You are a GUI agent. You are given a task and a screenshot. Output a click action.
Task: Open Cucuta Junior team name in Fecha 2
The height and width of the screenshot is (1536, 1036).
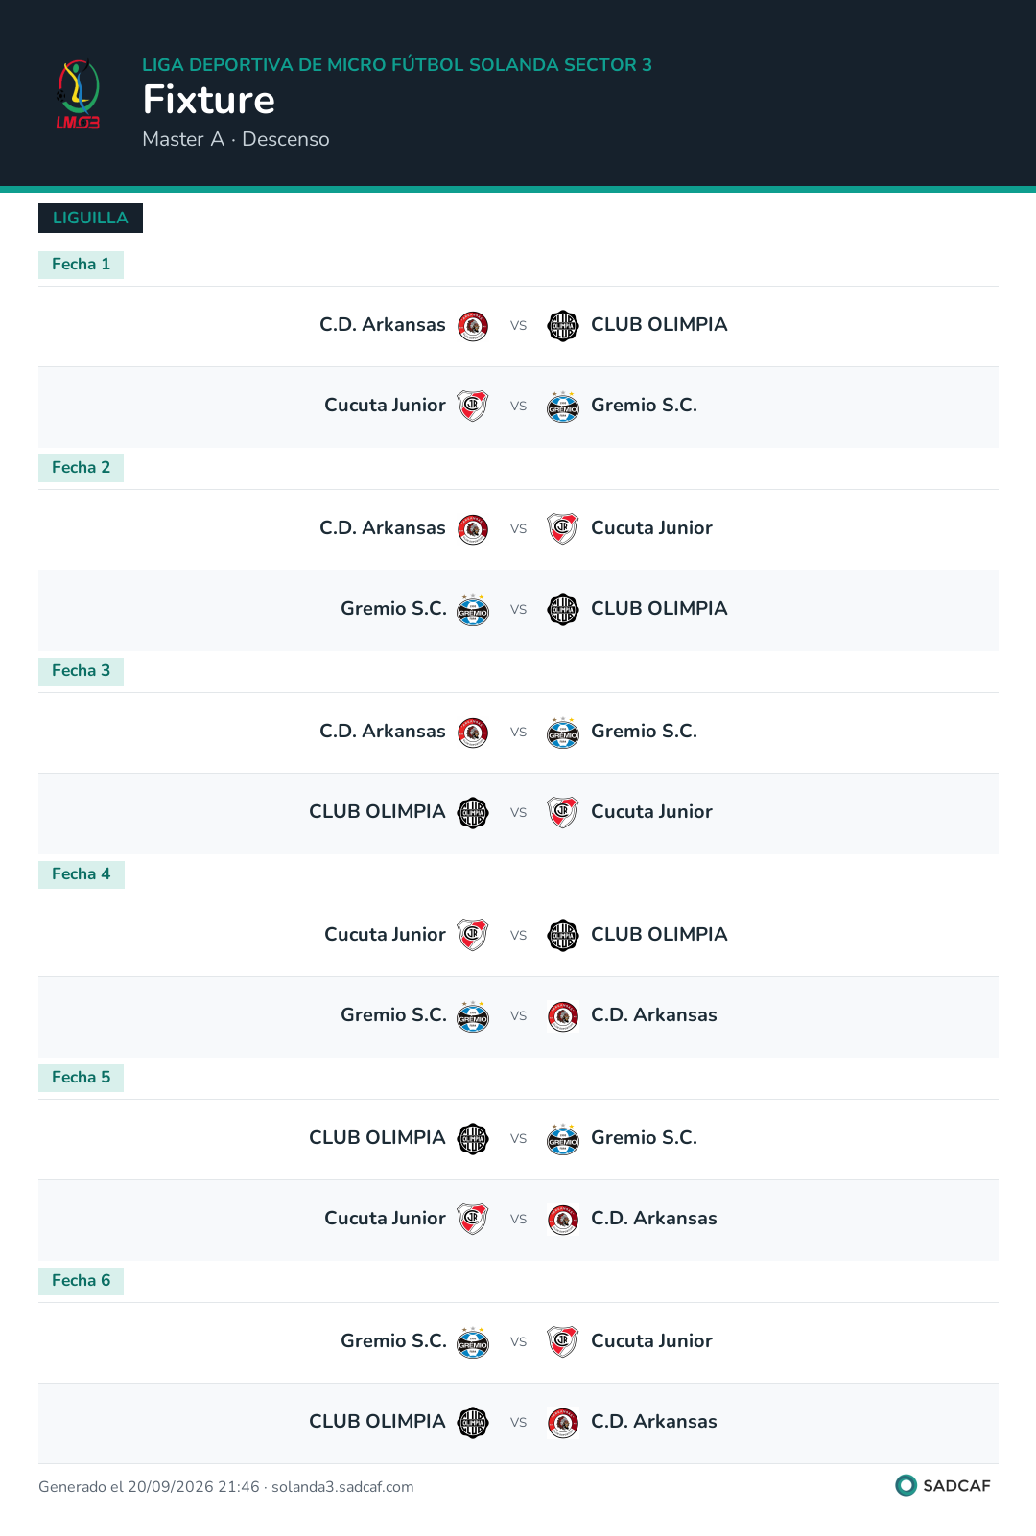651,528
